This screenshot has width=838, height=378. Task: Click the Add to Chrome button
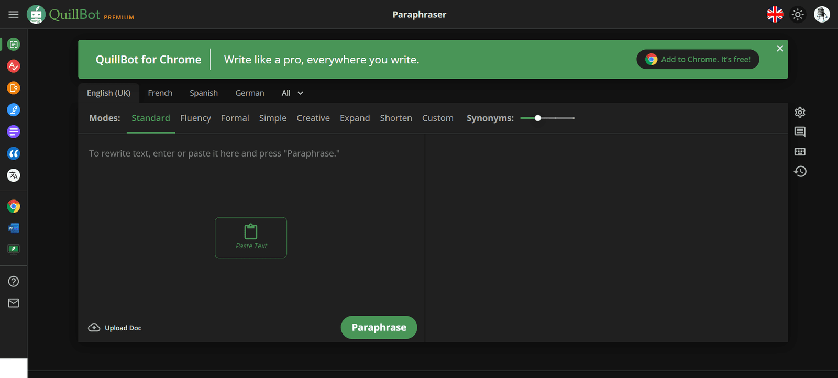pos(698,60)
